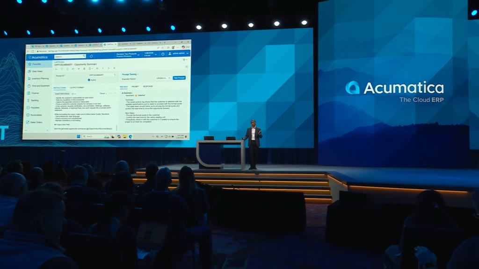This screenshot has height=269, width=479.
Task: Open the Time and Expenses workspace
Action: point(40,86)
